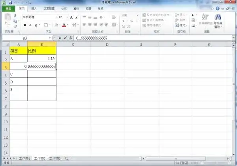237x166 pixels.
Task: Switch to the 插入 ribbon tab
Action: click(x=34, y=8)
